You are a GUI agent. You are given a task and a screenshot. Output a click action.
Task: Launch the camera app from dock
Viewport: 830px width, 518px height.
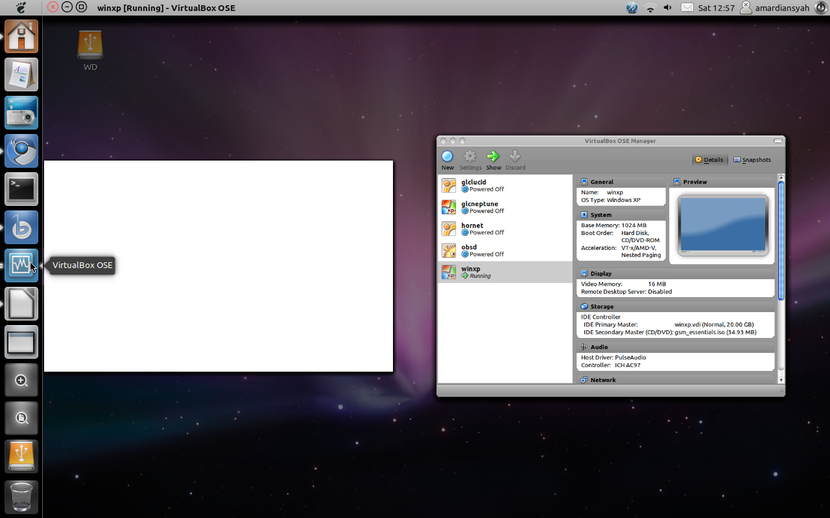pyautogui.click(x=21, y=113)
